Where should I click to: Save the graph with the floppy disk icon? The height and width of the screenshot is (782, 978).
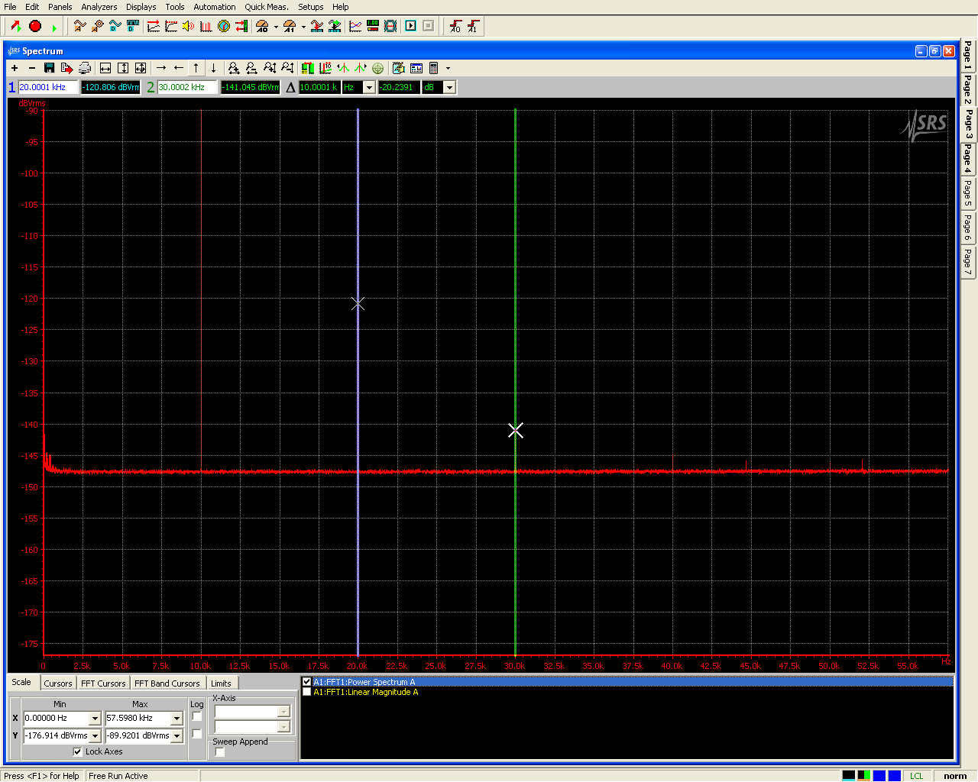[x=50, y=68]
